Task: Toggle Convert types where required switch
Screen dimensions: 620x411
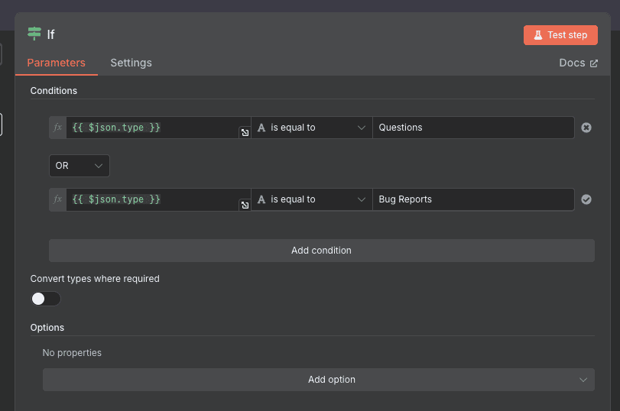Action: point(45,299)
